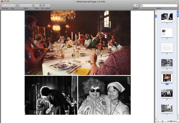Viewport: 179px width, 123px height.
Task: Select the page 4 thumbnail
Action: (x=167, y=63)
